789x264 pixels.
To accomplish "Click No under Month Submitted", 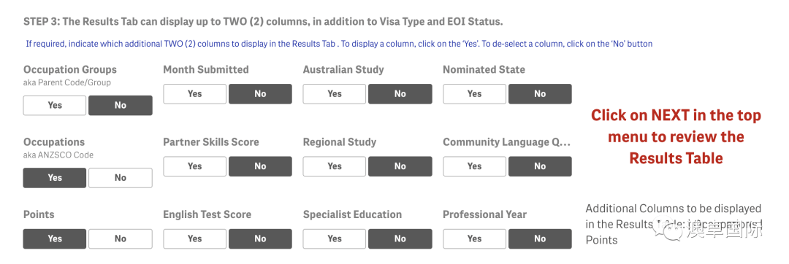I will point(260,94).
